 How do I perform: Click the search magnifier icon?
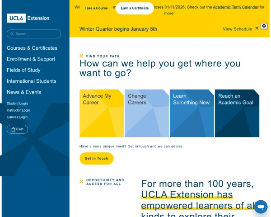pos(12,34)
